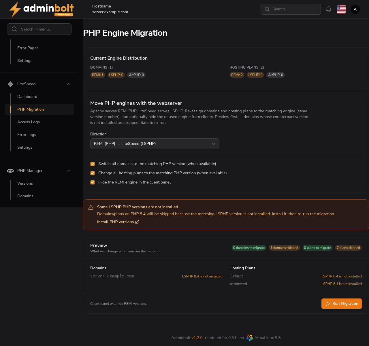The height and width of the screenshot is (346, 369).
Task: Click the 2 plans skipped badge
Action: tap(348, 248)
